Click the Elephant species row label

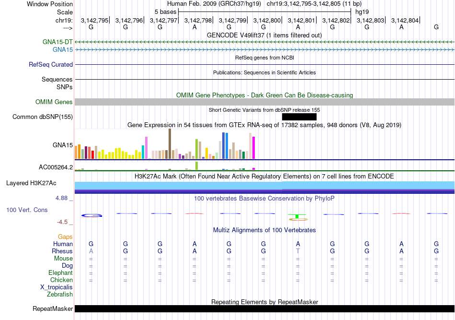tap(61, 273)
